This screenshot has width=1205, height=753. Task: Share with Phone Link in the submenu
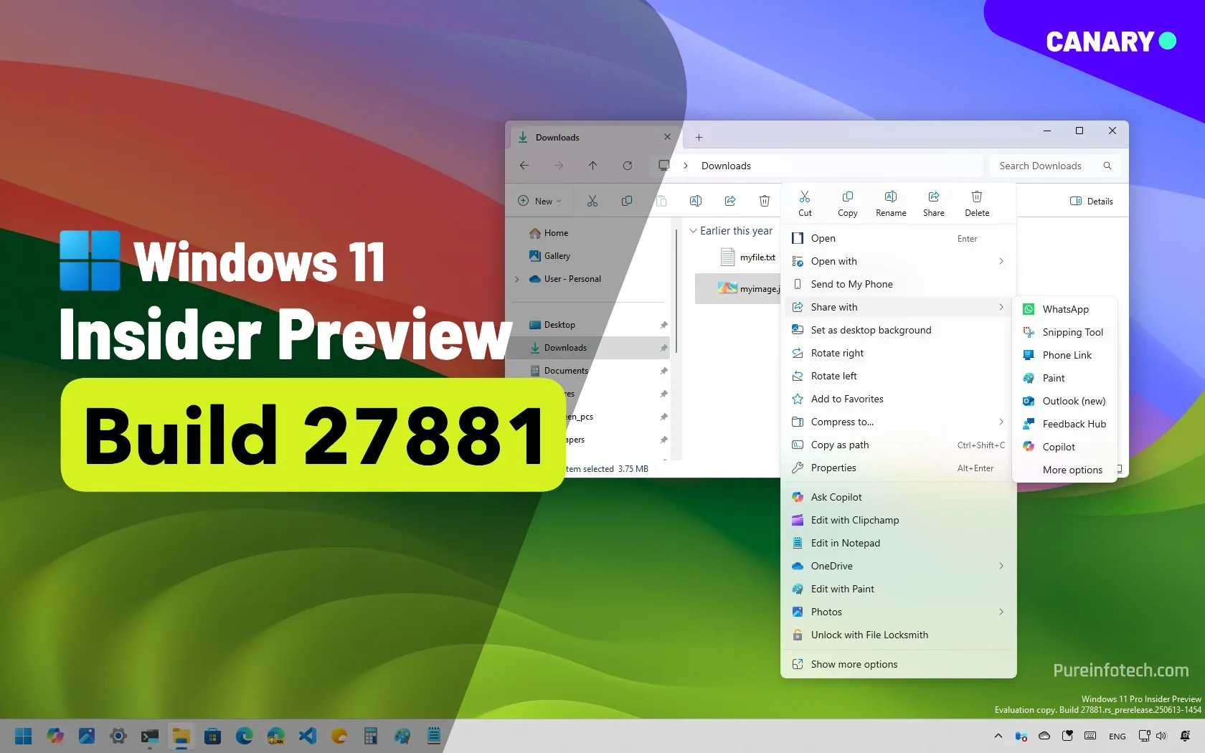pyautogui.click(x=1065, y=355)
